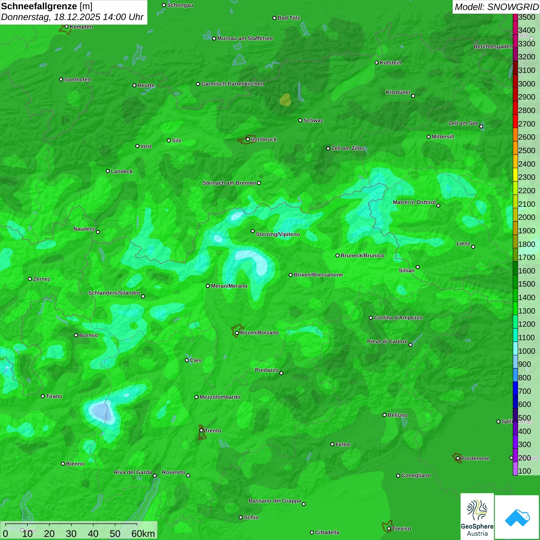Select the Kufstein label
This screenshot has width=540, height=540.
tap(390, 62)
